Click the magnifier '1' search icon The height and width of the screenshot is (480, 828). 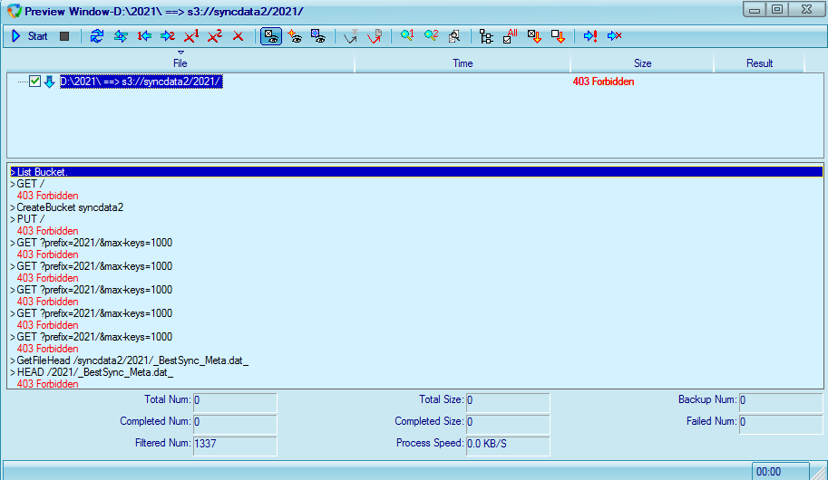pos(406,36)
